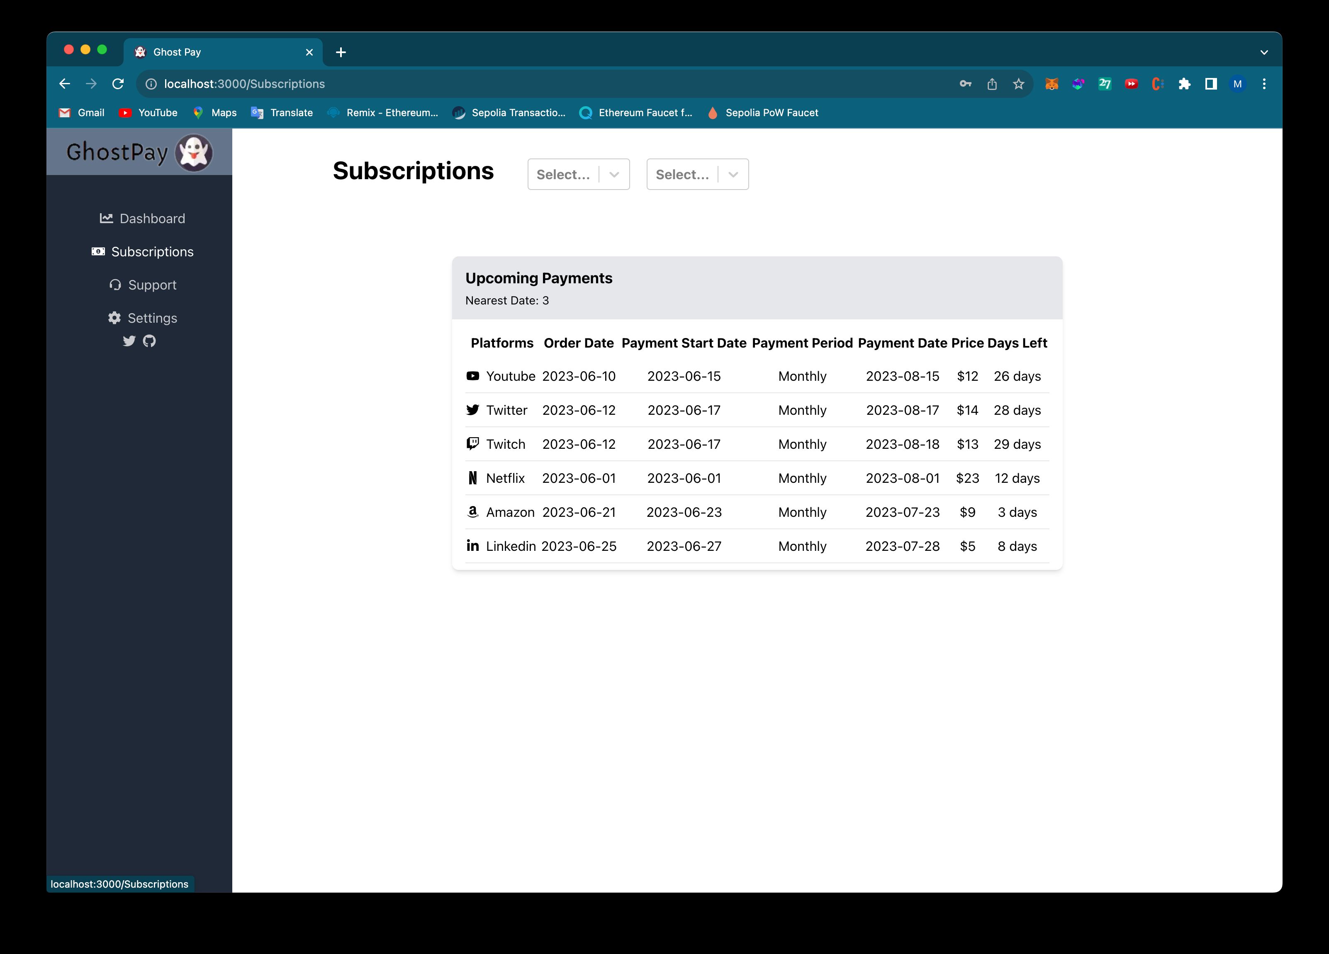Click the Netflix platform icon
This screenshot has height=954, width=1329.
tap(472, 477)
